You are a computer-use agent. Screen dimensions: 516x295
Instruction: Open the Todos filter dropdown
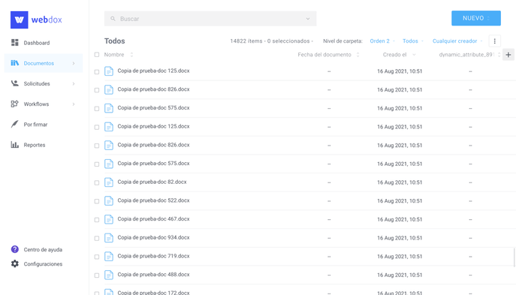(412, 41)
